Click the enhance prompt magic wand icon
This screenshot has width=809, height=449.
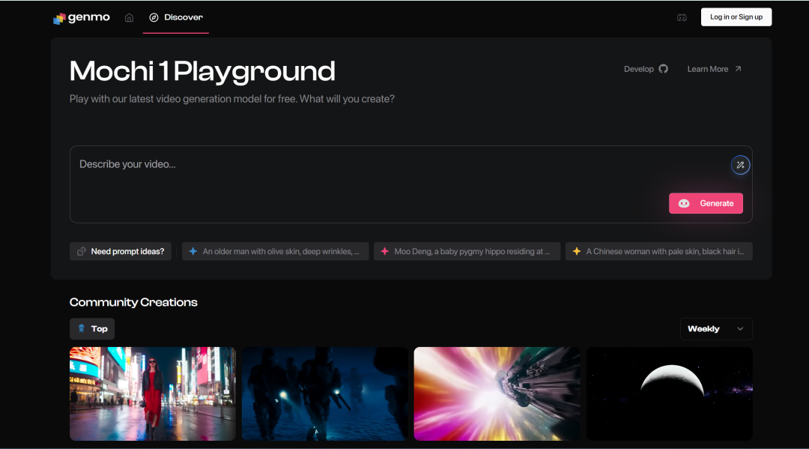point(740,165)
